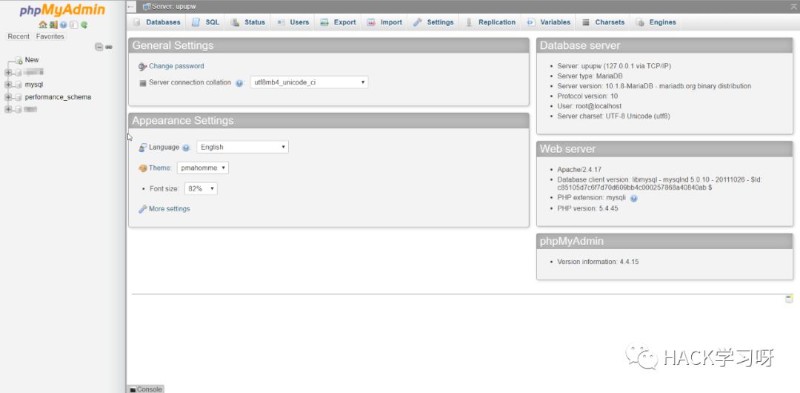Click the Change password key icon
Screen dimensions: 800x393
coord(143,67)
